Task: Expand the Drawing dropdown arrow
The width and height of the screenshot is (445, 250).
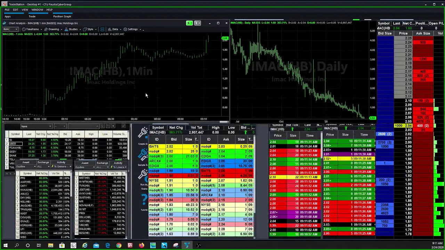Action: 61,29
